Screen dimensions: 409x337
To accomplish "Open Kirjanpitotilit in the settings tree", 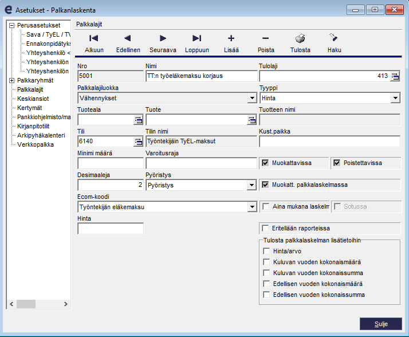I will 33,126.
